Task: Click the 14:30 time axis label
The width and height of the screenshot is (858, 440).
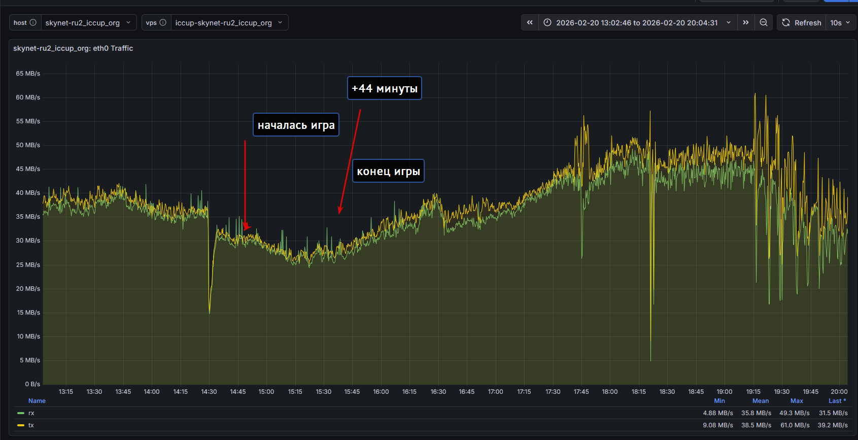Action: (x=209, y=392)
